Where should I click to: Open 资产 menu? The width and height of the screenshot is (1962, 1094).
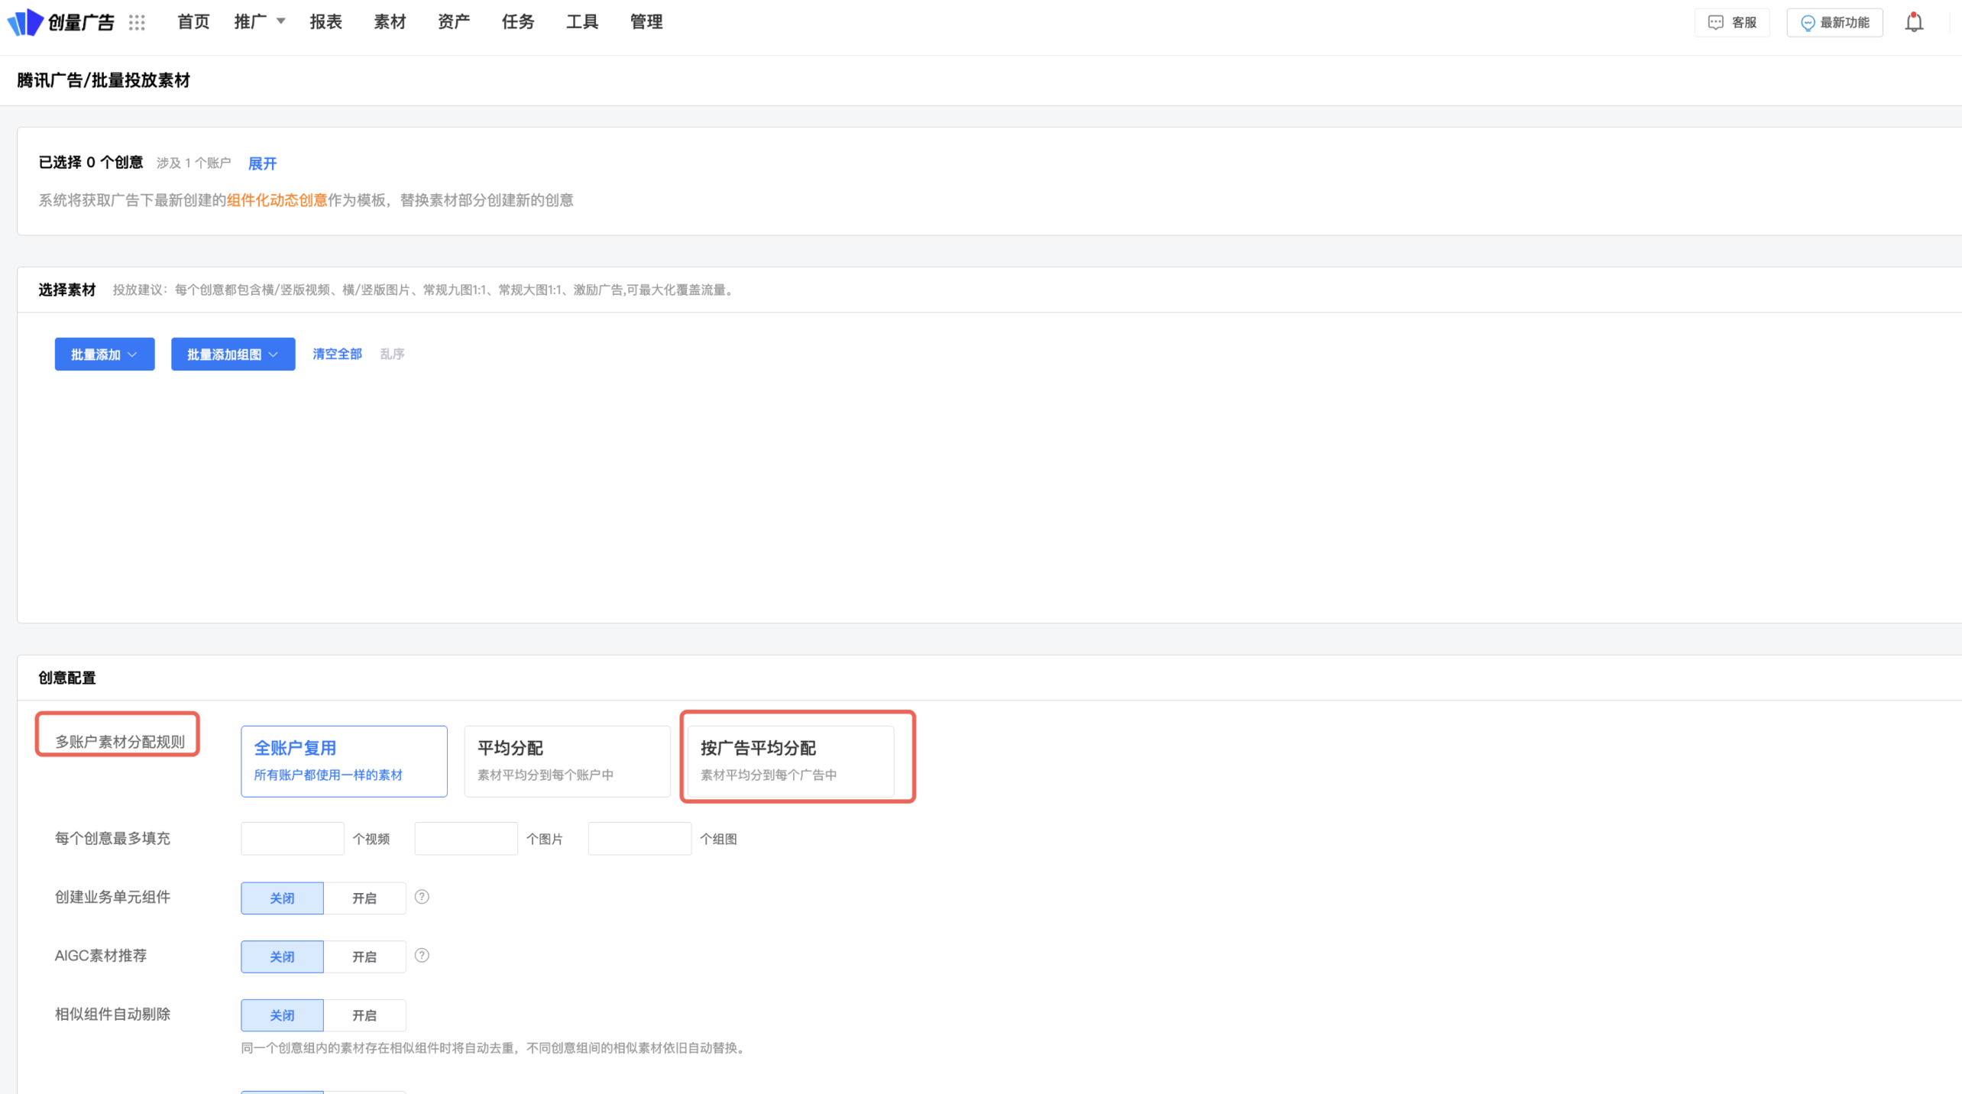tap(454, 22)
